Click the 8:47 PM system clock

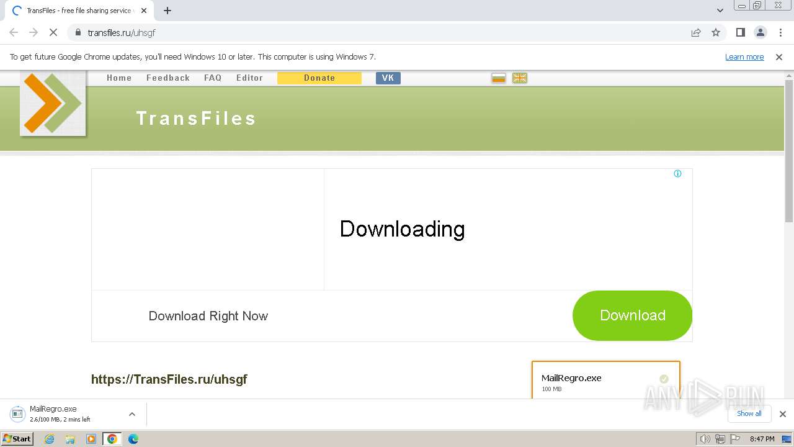point(762,439)
